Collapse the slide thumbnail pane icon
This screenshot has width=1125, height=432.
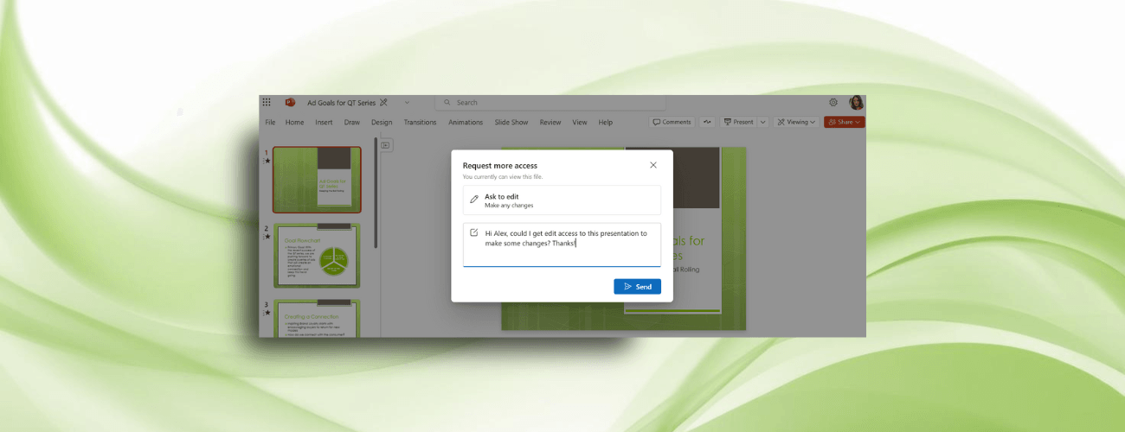click(x=386, y=145)
